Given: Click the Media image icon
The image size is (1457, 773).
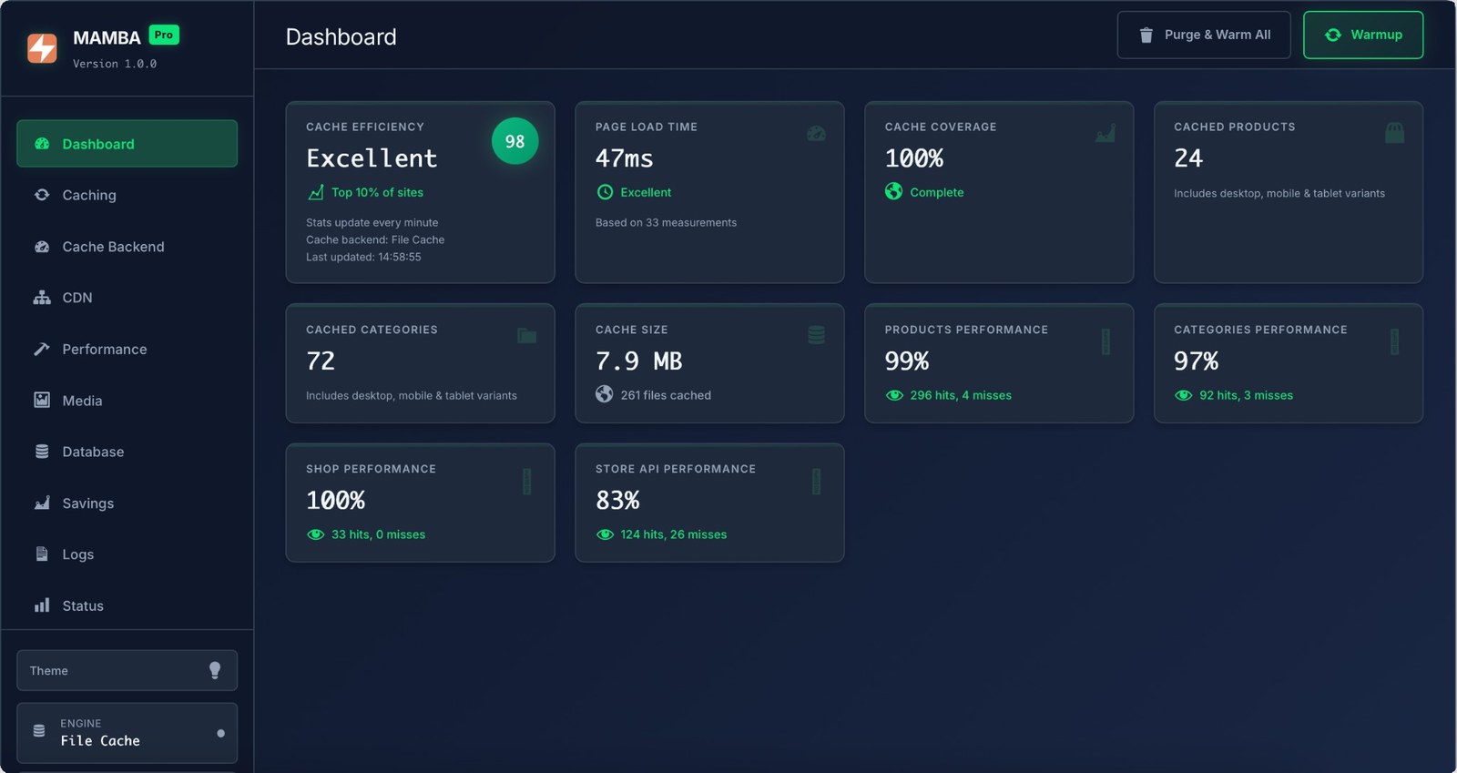Looking at the screenshot, I should 42,401.
